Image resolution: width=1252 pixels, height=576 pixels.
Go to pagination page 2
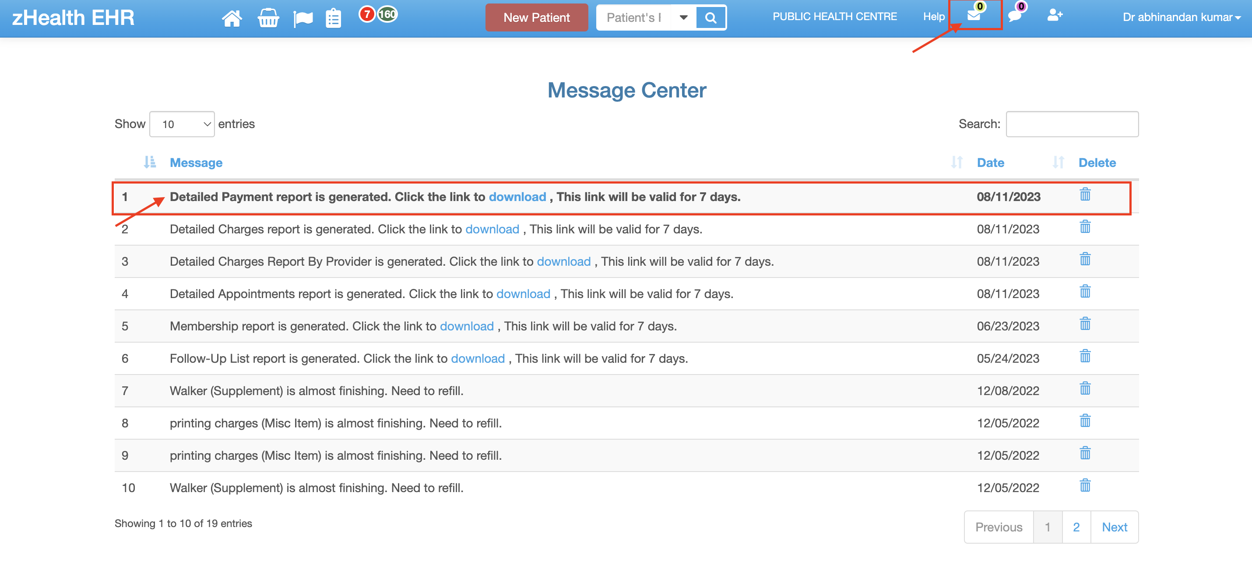pyautogui.click(x=1076, y=527)
